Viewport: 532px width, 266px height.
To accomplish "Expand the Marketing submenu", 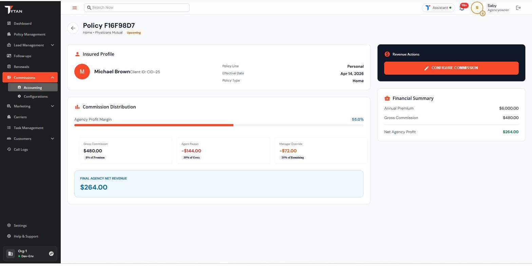I will [x=52, y=106].
